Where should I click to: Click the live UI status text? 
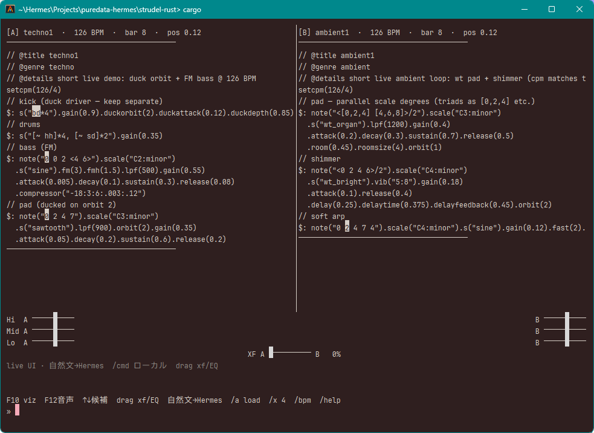pyautogui.click(x=21, y=365)
